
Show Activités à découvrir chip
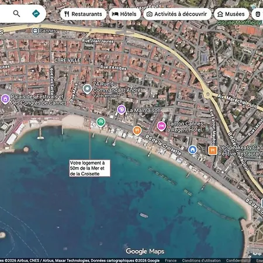(x=177, y=14)
